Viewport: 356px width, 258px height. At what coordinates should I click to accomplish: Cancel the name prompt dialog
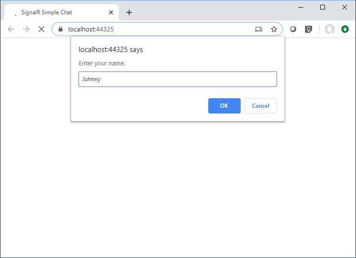(x=261, y=106)
